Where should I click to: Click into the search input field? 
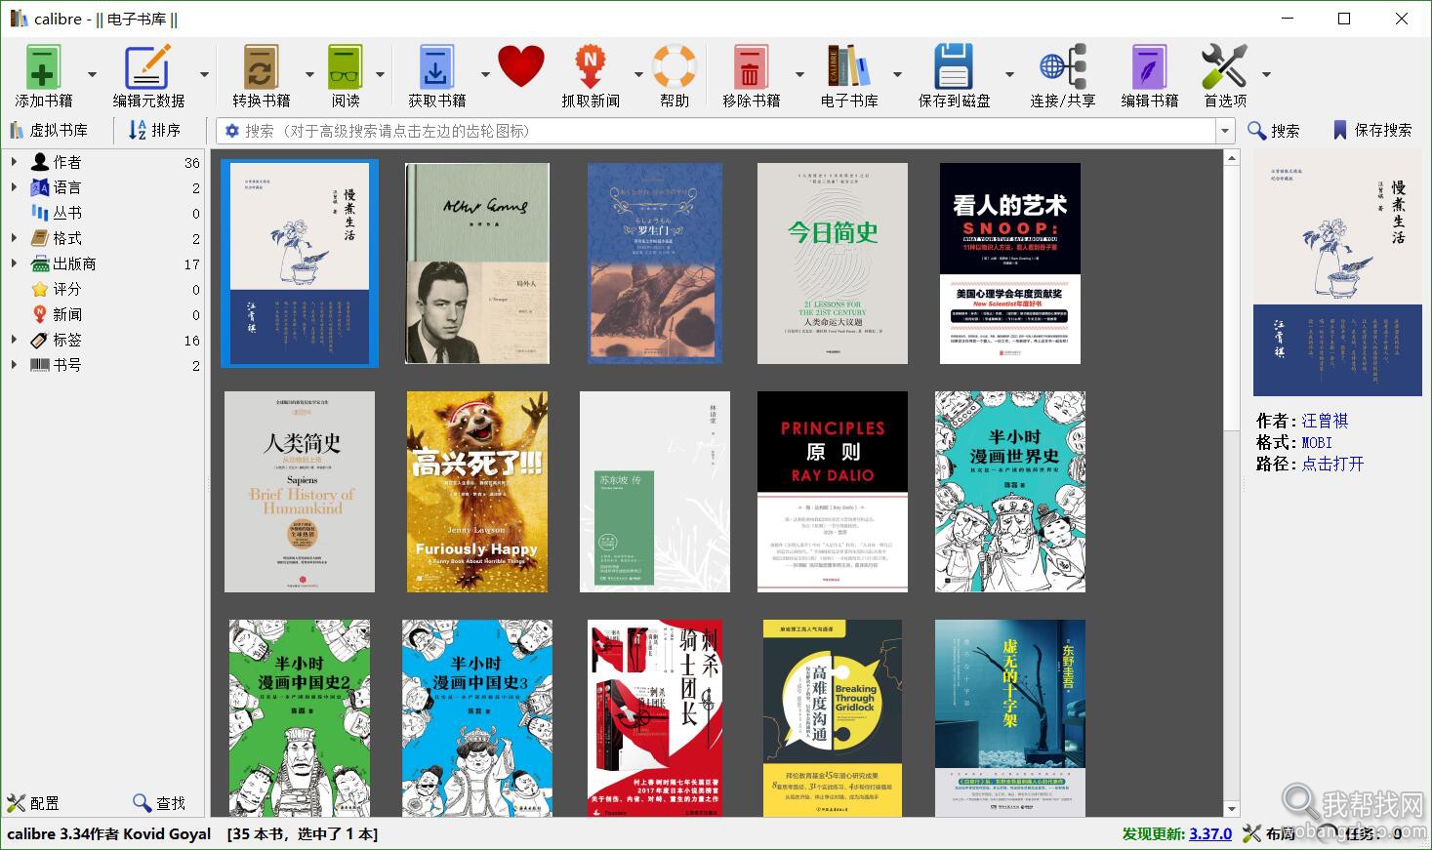(x=727, y=131)
